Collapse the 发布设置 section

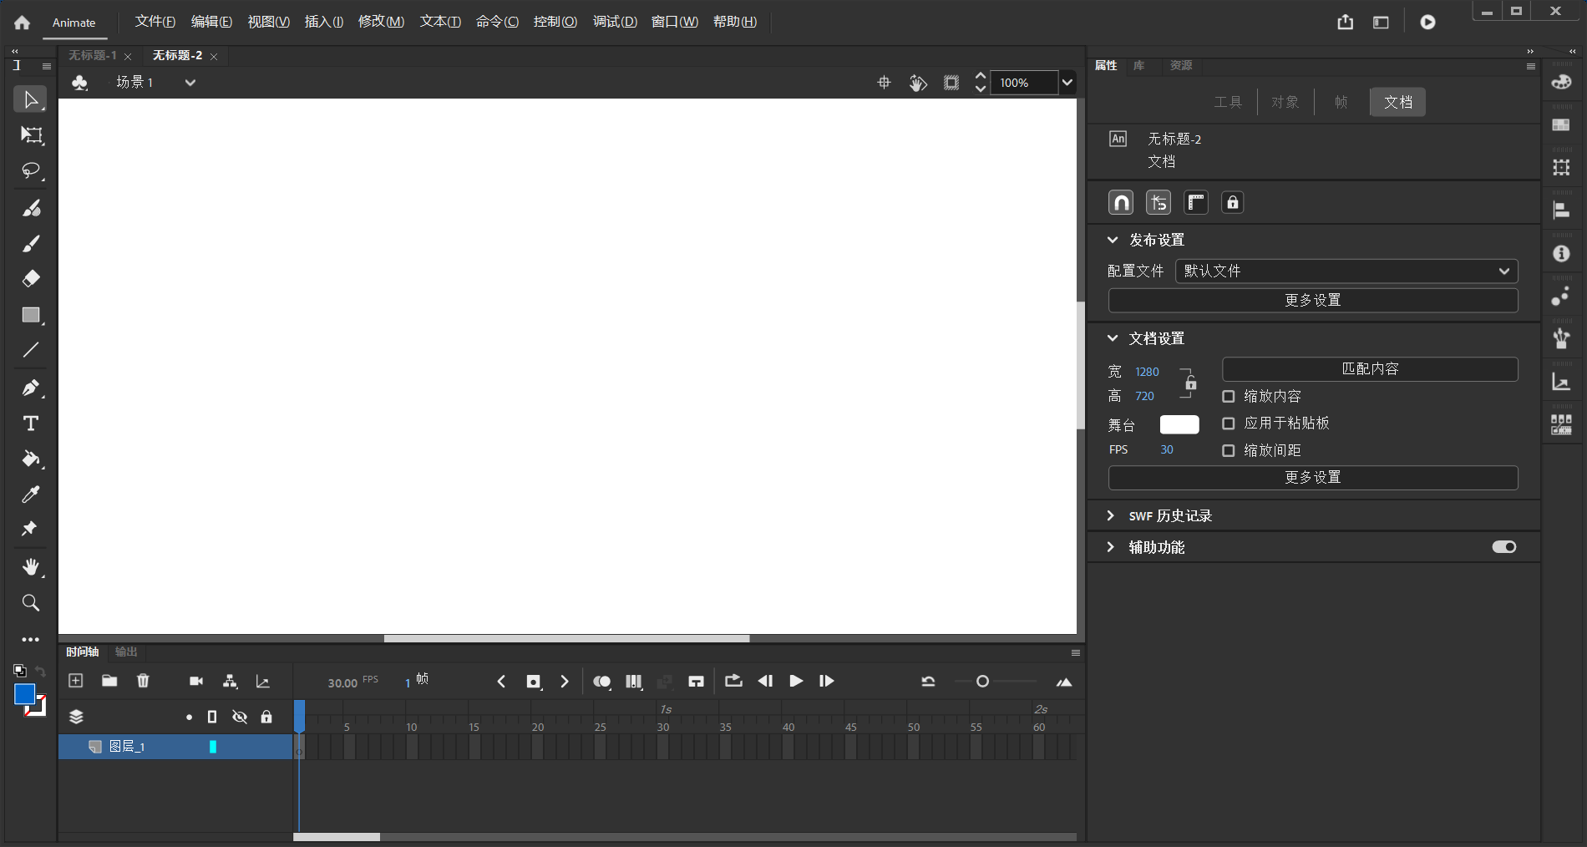point(1113,240)
